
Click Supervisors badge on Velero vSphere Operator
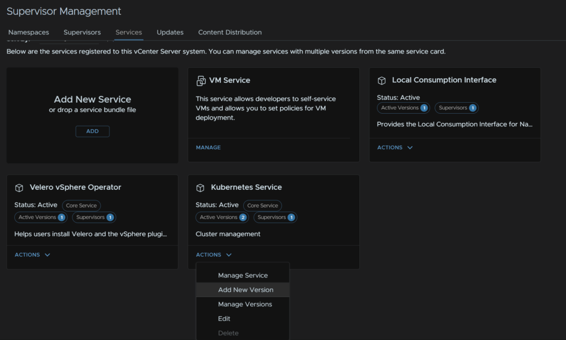pos(94,217)
